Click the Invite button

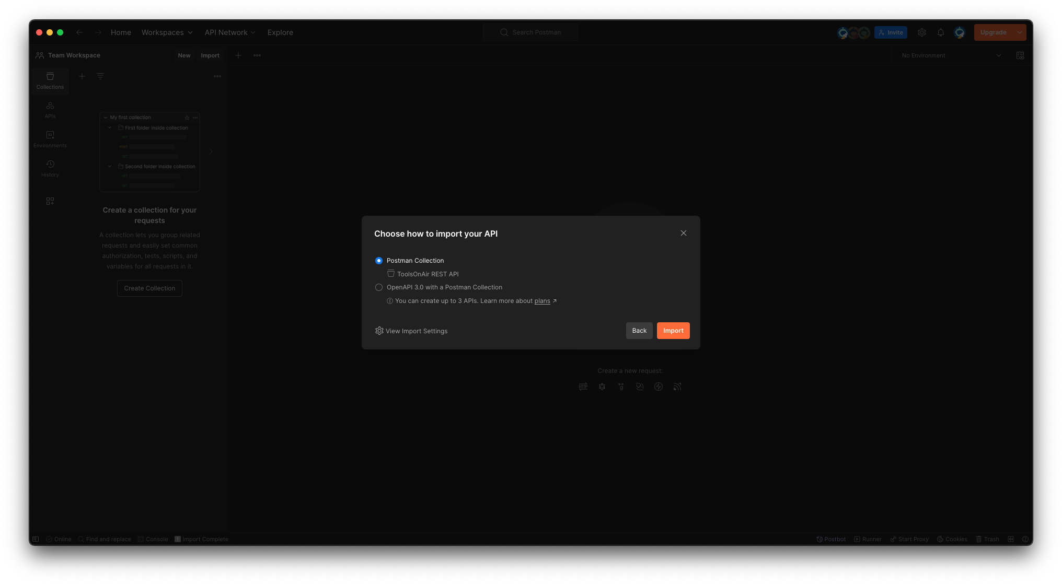pos(891,32)
